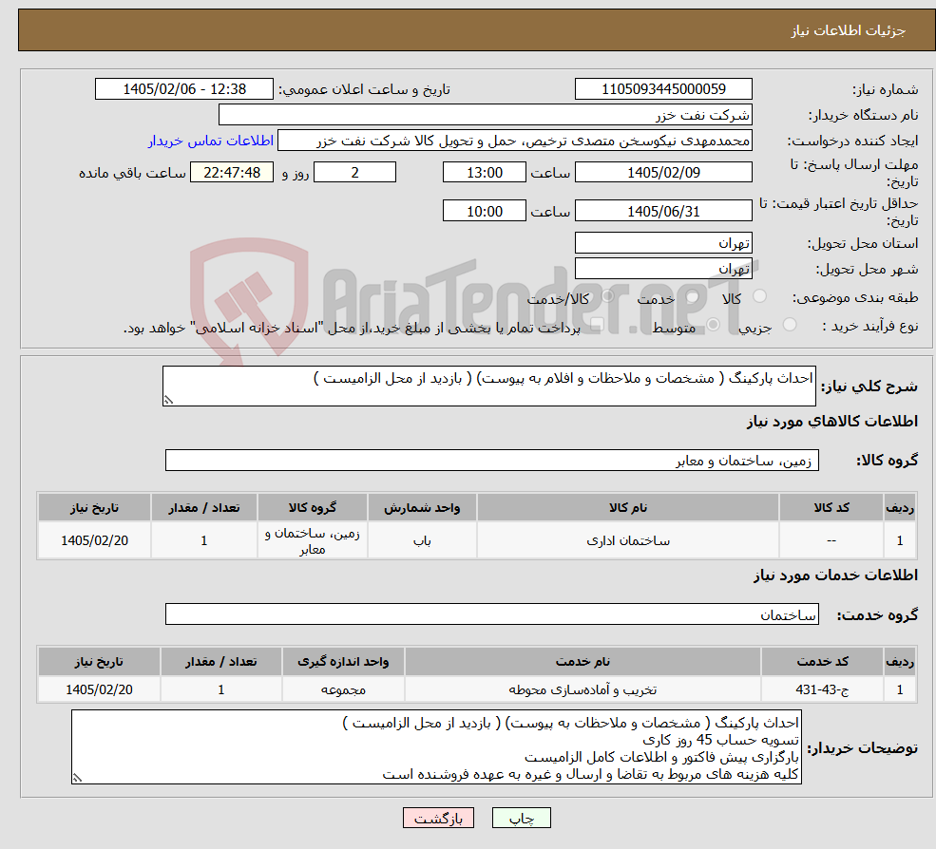Click the goods table تعداد / مقدار header
Image resolution: width=936 pixels, height=849 pixels.
[x=204, y=507]
